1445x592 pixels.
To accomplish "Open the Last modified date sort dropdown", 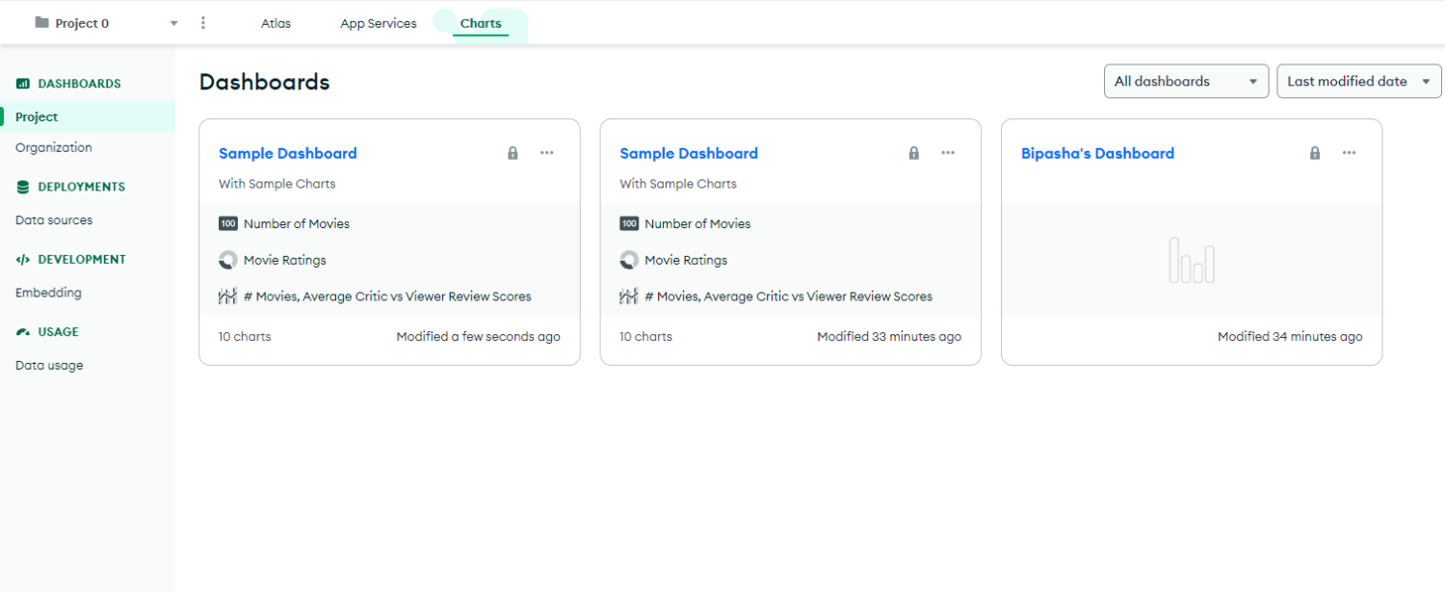I will click(x=1358, y=81).
